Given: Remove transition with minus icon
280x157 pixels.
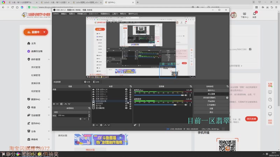Looking at the screenshot, I should (x=85, y=119).
